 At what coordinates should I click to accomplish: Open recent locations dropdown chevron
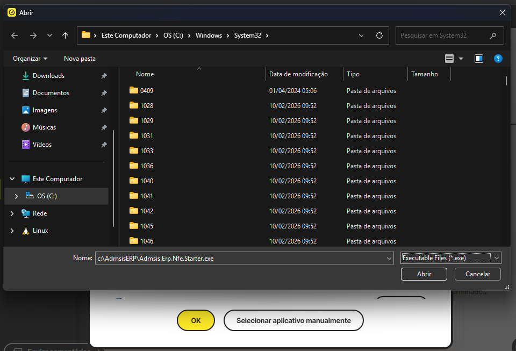[49, 35]
